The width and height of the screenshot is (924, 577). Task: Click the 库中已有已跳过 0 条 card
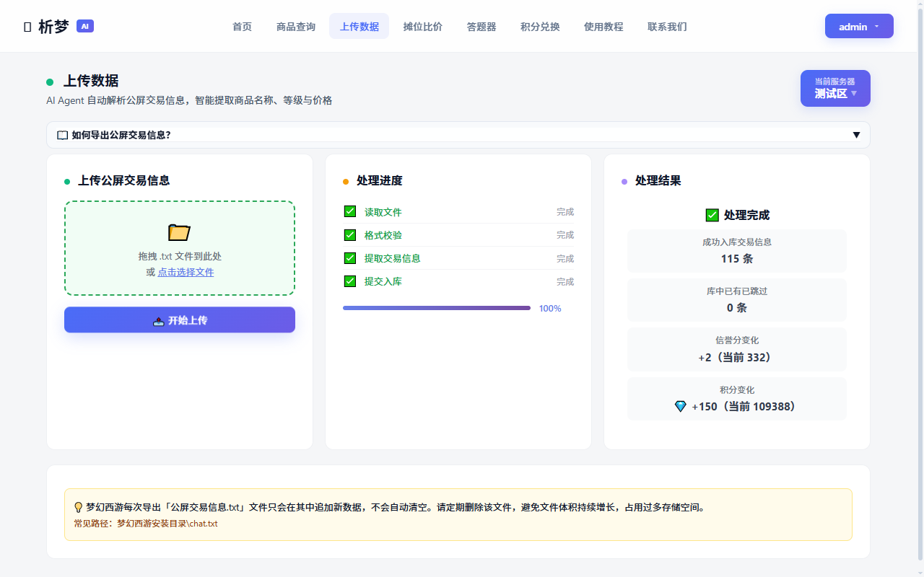[x=737, y=300]
